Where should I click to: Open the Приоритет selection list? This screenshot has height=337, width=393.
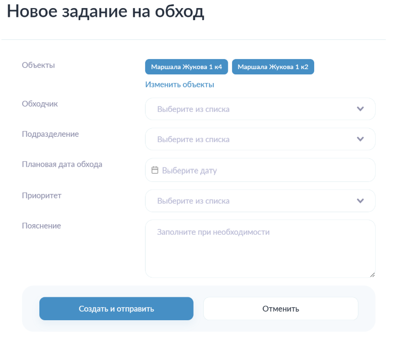click(259, 201)
